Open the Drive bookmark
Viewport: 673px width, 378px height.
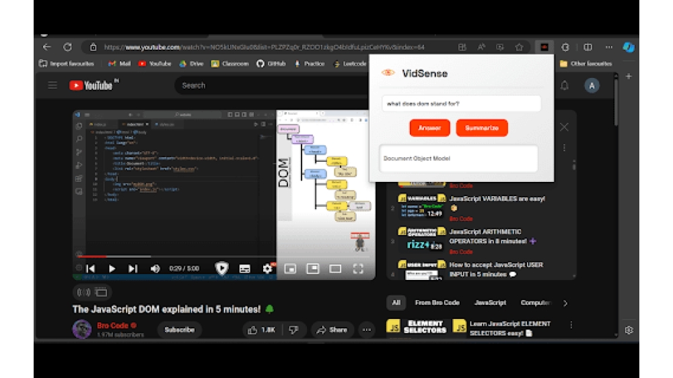191,64
